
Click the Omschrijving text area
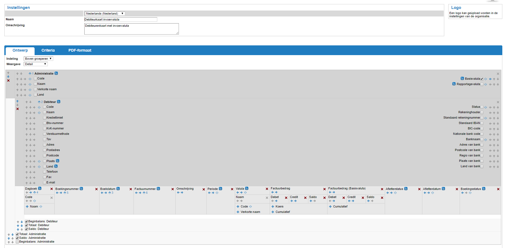131,29
